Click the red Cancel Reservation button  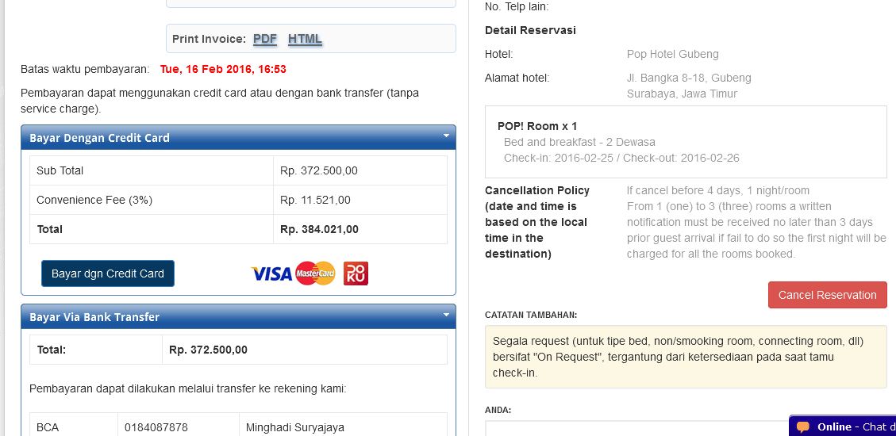coord(827,295)
